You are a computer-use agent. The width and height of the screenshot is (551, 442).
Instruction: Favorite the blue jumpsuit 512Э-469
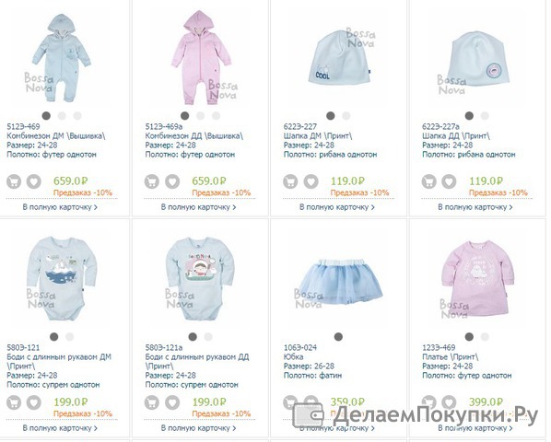click(34, 181)
